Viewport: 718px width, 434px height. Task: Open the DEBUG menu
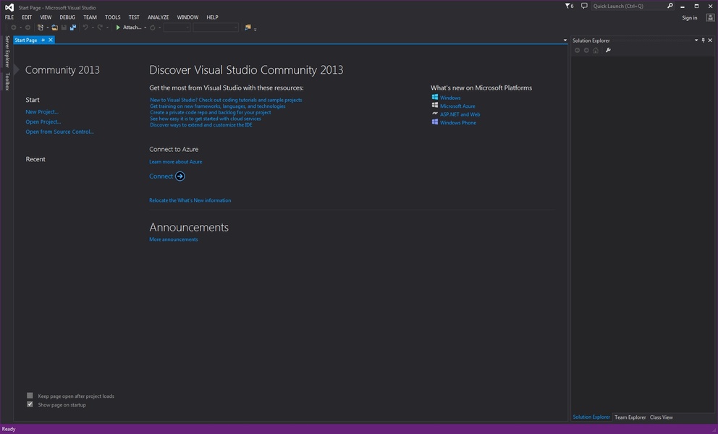(67, 17)
